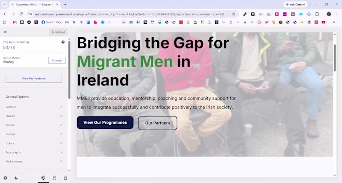This screenshot has height=183, width=342.
Task: Open site information icon in address bar
Action: 30,14
